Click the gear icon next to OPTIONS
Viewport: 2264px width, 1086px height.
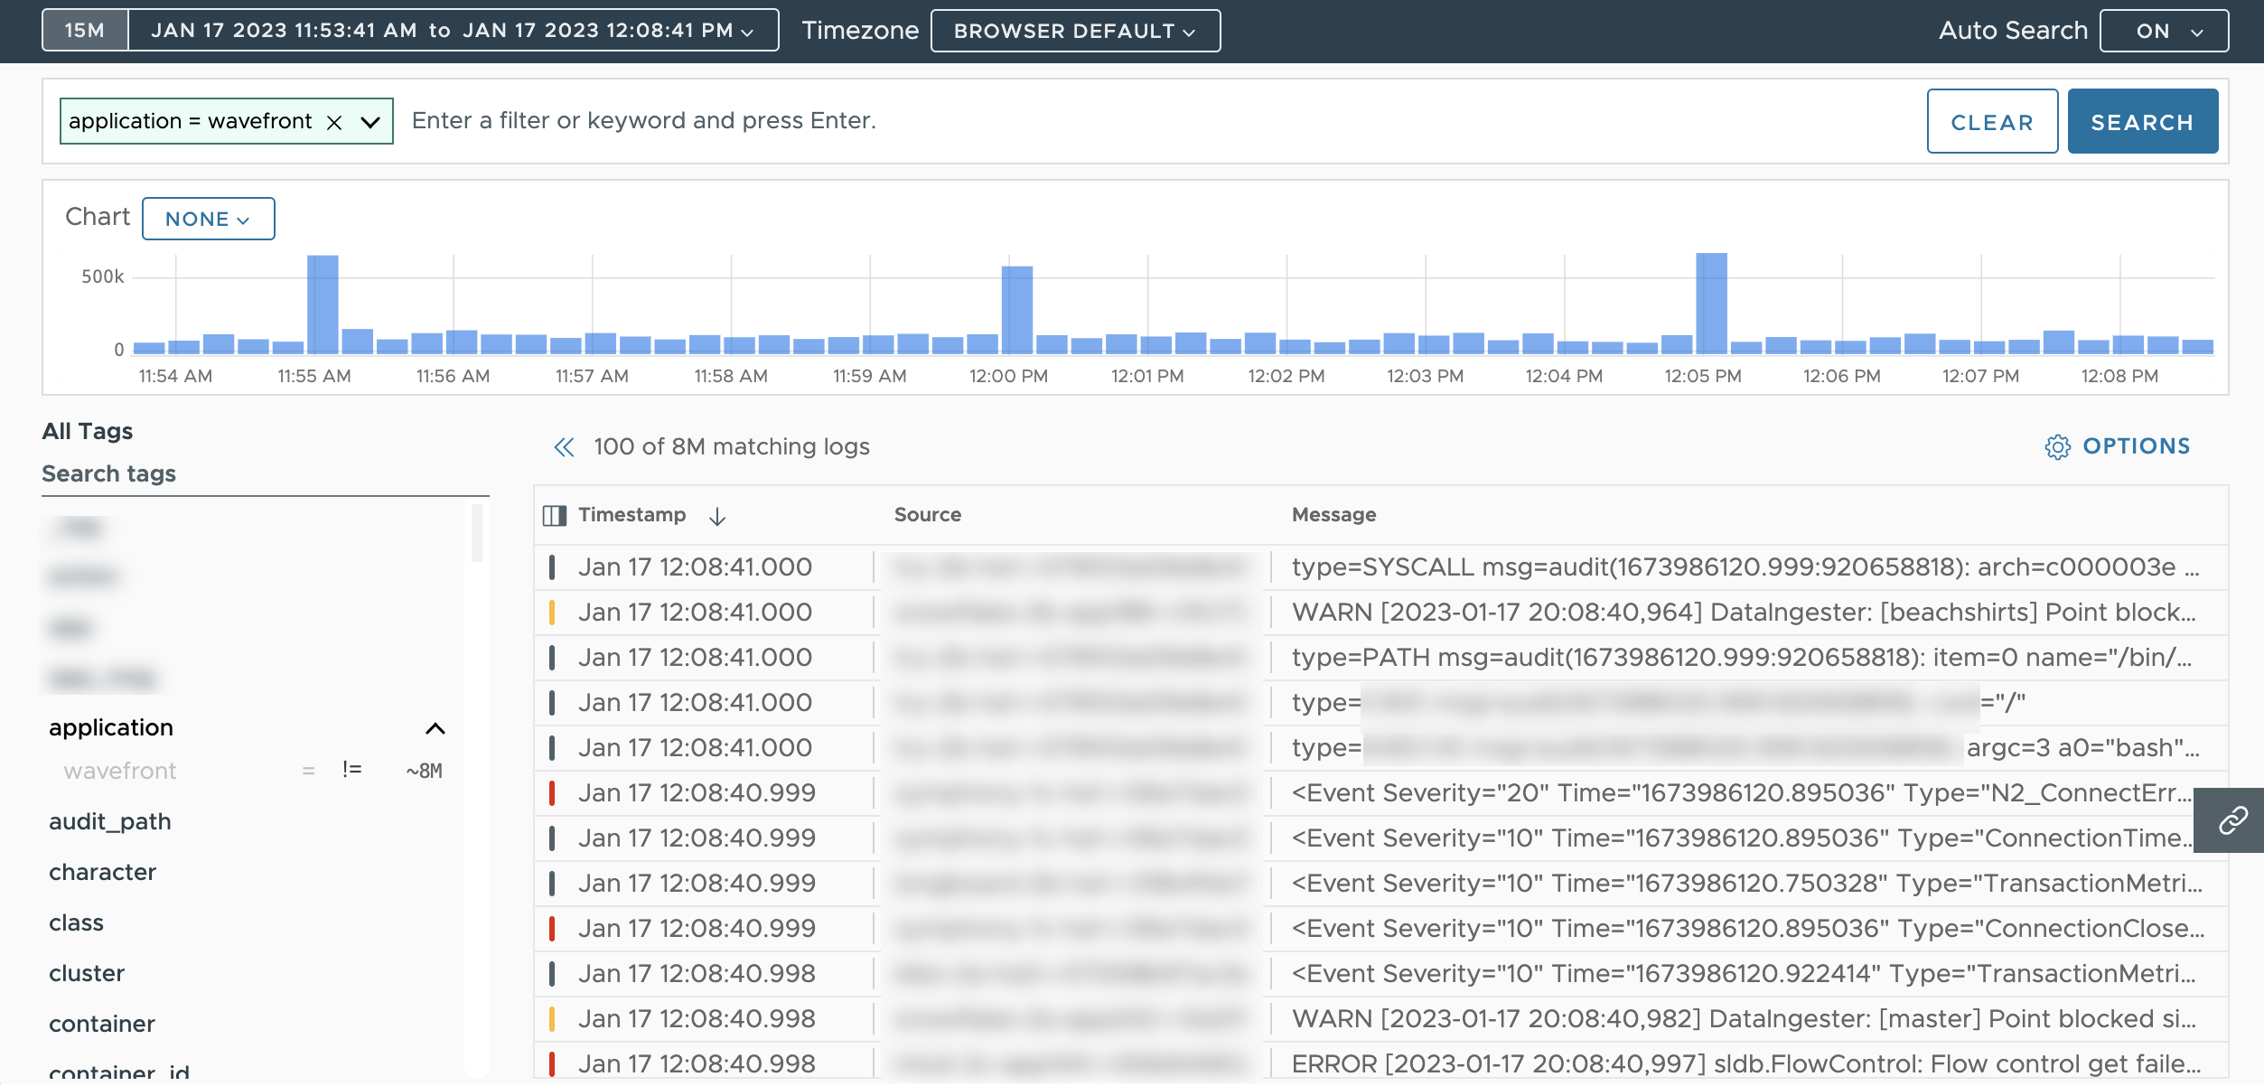2057,446
